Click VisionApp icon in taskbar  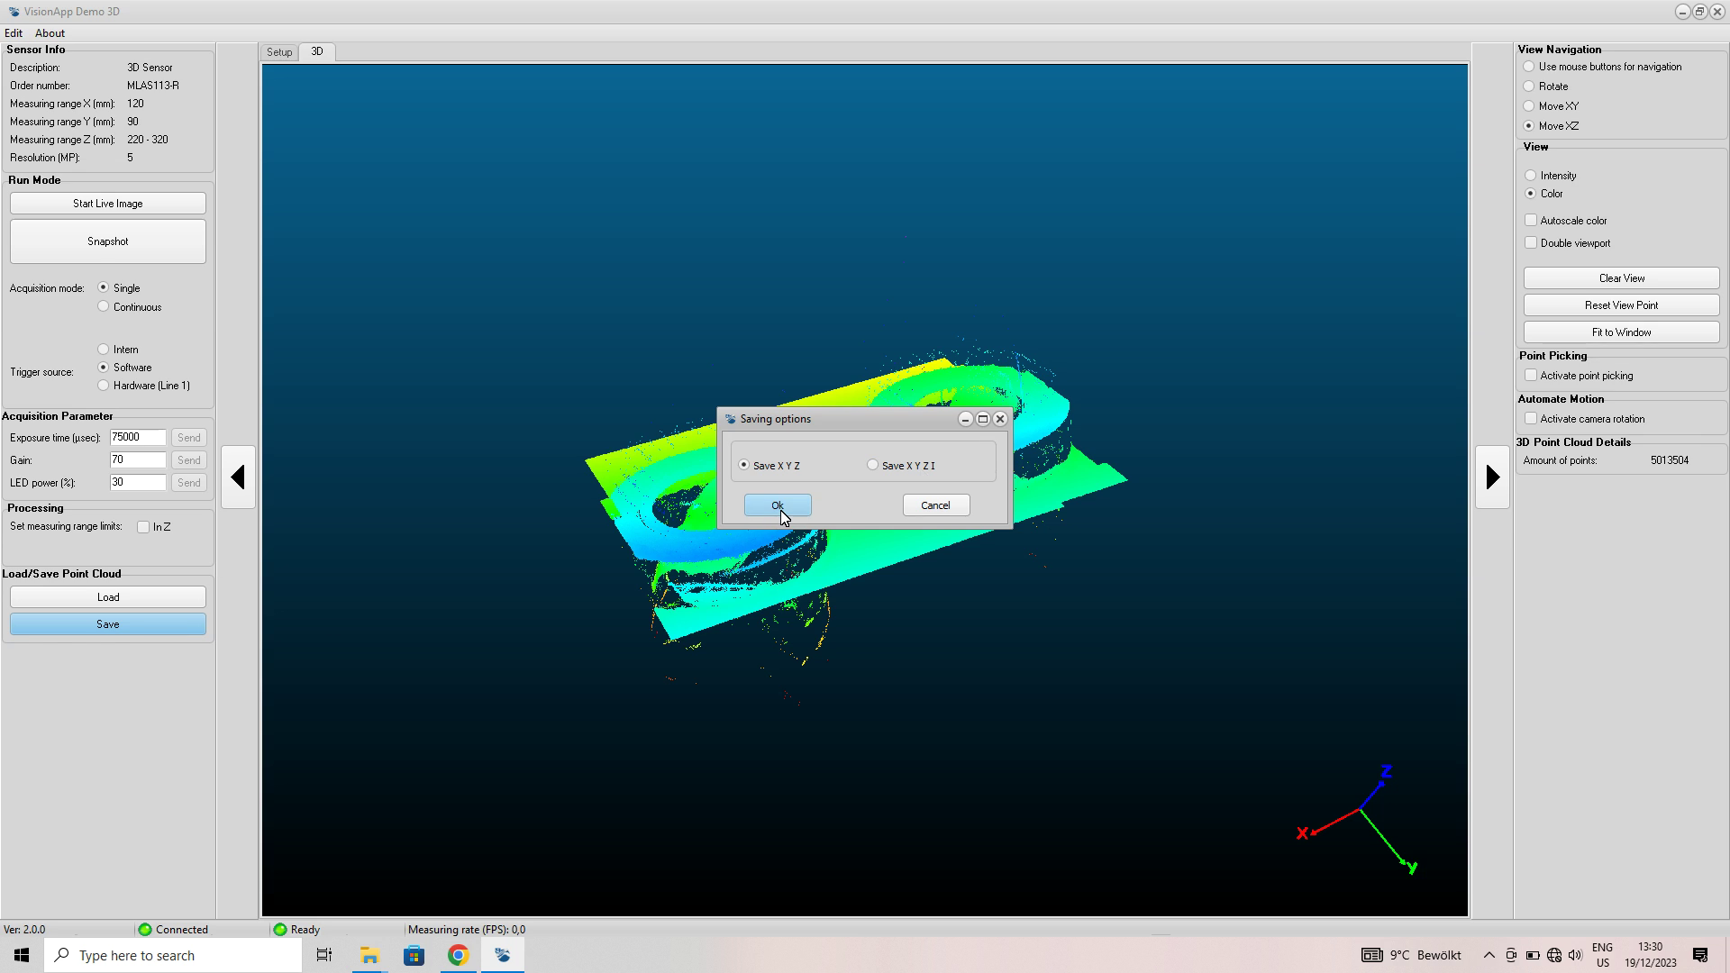(503, 955)
